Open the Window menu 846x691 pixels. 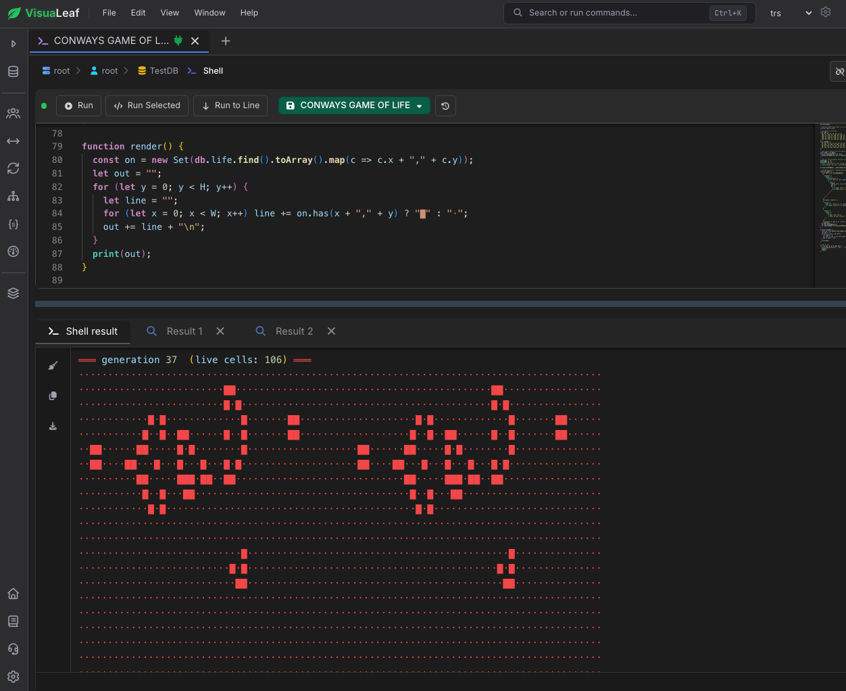[209, 13]
